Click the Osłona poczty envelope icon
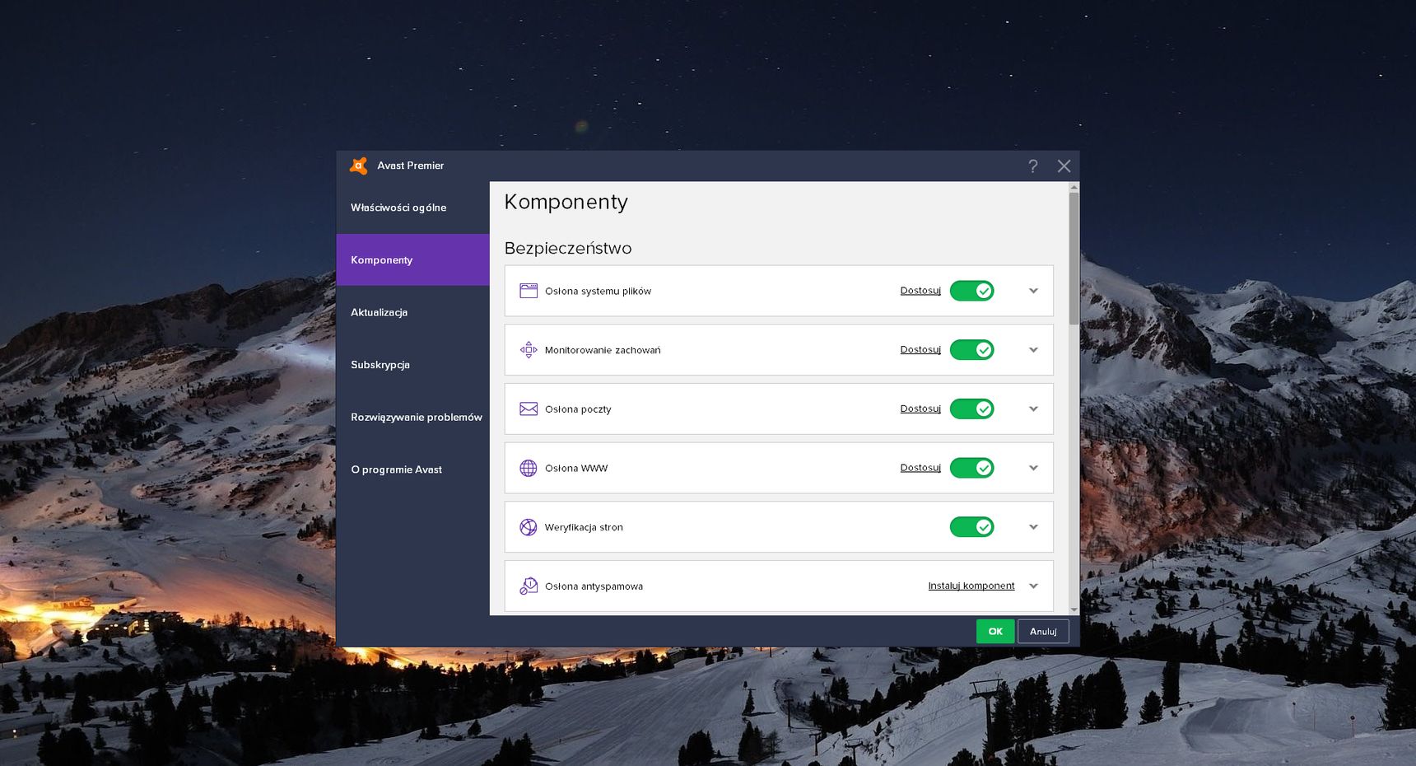This screenshot has height=766, width=1416. tap(529, 409)
